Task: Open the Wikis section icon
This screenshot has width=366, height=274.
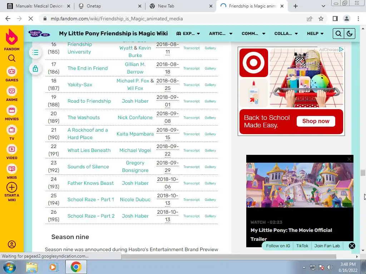Action: click(12, 169)
